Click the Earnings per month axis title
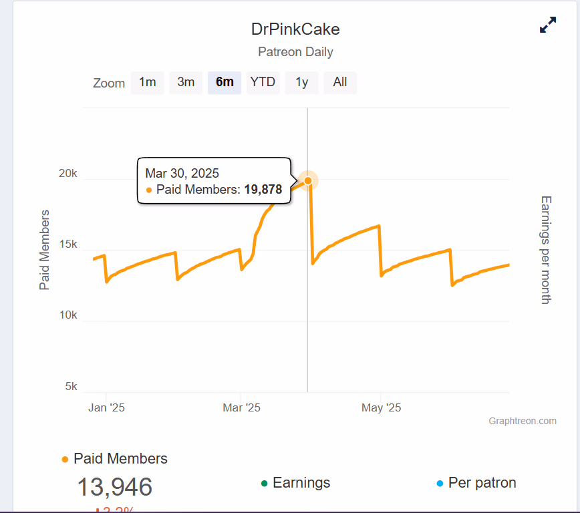 (545, 250)
